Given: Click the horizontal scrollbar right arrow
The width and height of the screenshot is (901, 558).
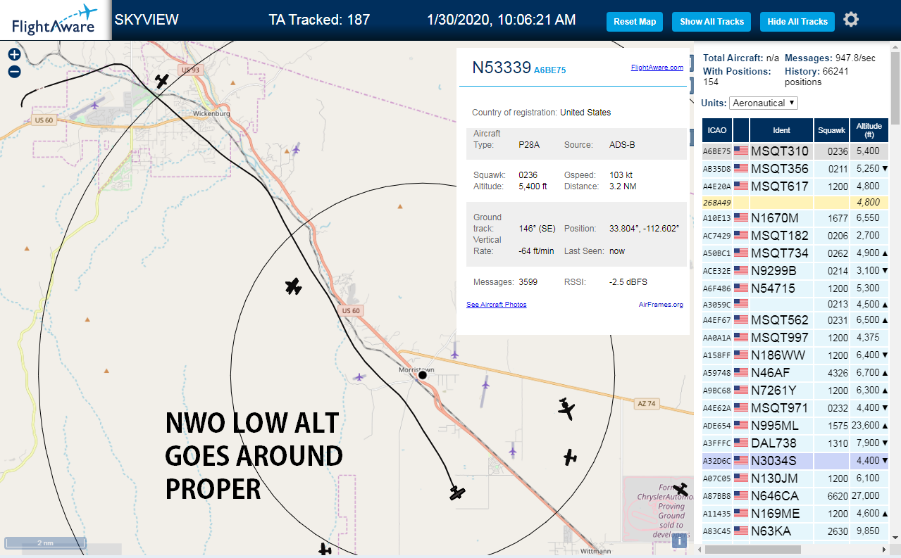Looking at the screenshot, I should [x=885, y=549].
